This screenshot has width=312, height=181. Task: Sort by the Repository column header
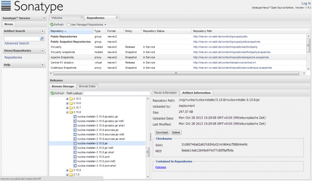(71, 31)
